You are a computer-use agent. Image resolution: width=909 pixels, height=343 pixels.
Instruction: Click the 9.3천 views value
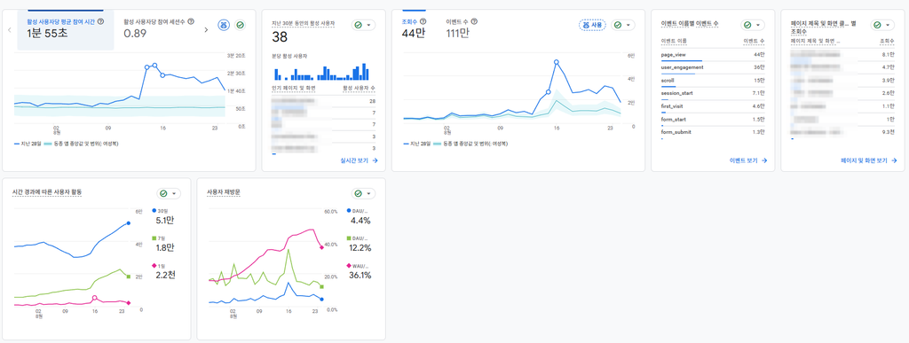click(888, 132)
